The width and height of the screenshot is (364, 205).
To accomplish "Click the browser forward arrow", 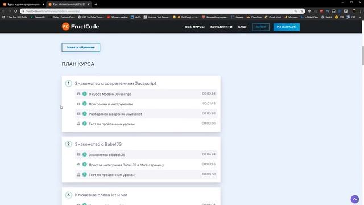I will tap(10, 11).
